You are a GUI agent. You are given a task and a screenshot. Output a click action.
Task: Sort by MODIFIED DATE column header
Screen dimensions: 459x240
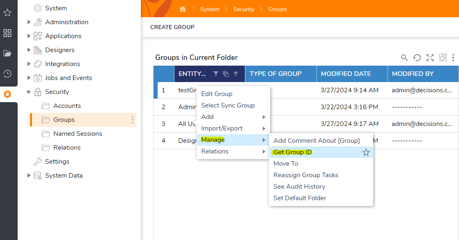tap(352, 74)
